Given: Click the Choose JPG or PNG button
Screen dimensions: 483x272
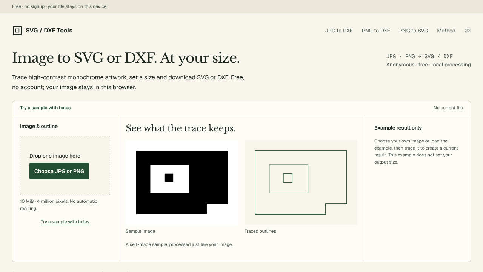Looking at the screenshot, I should click(59, 171).
